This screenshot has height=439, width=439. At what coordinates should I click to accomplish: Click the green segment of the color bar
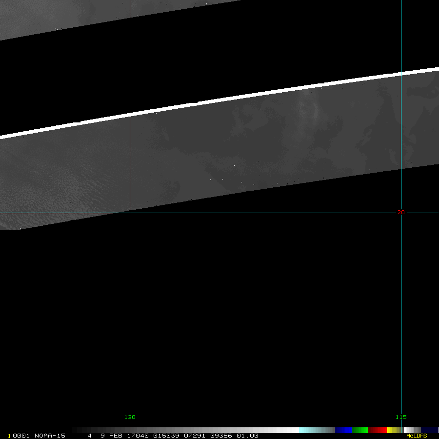pyautogui.click(x=360, y=430)
